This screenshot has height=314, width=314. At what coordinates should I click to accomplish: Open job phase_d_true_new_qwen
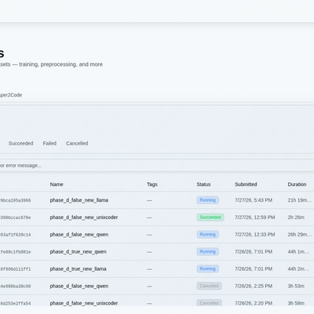(x=78, y=252)
